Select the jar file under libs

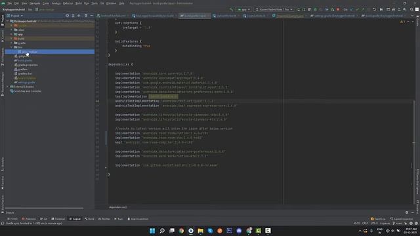point(50,52)
